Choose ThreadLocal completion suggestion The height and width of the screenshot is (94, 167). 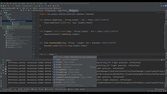coord(75,75)
